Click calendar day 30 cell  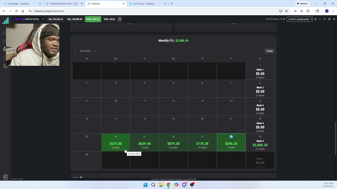coord(87,160)
